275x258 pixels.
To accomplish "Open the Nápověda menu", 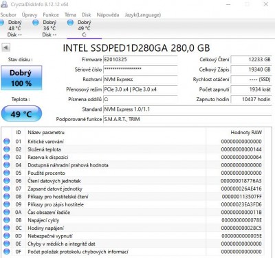I will coord(108,15).
